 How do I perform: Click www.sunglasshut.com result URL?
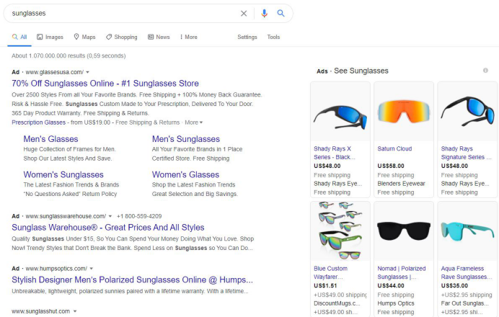coord(40,311)
